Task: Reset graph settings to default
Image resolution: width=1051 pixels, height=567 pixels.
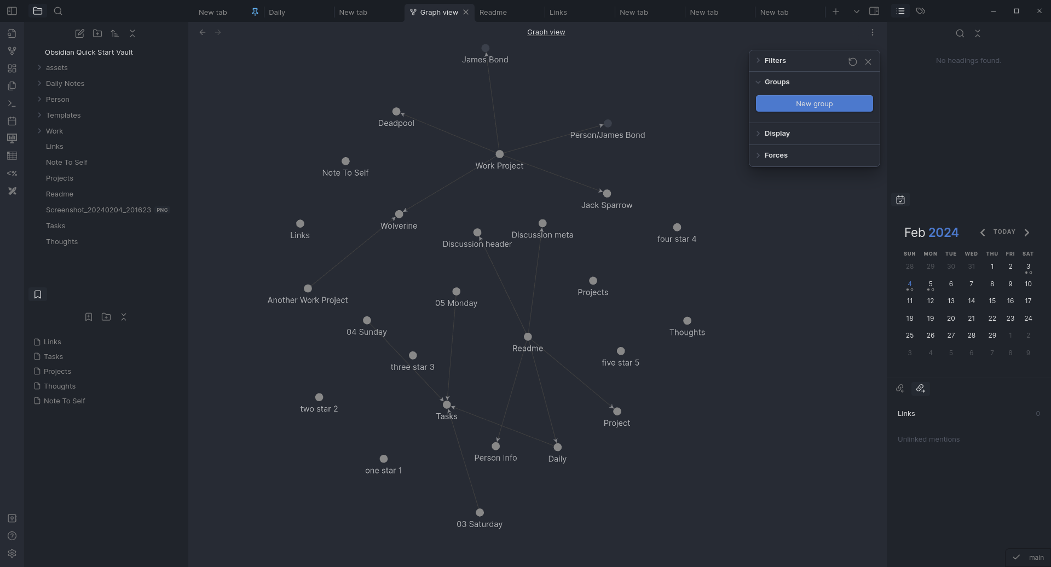Action: coord(852,62)
